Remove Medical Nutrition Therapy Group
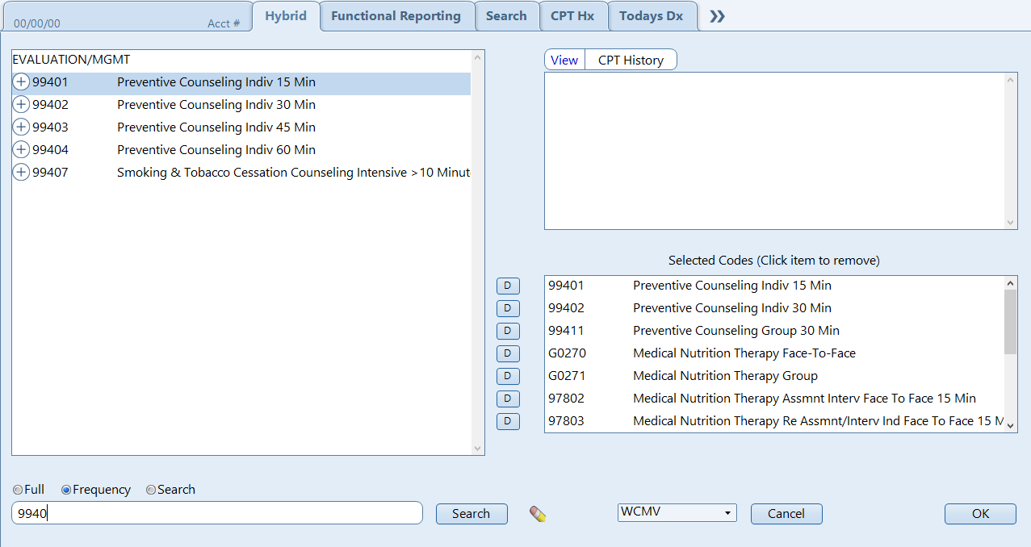The width and height of the screenshot is (1031, 547). 774,376
